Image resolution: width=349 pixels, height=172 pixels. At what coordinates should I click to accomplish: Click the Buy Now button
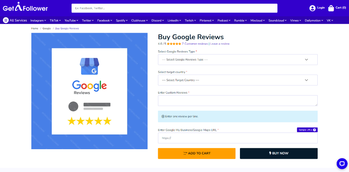pos(279,154)
